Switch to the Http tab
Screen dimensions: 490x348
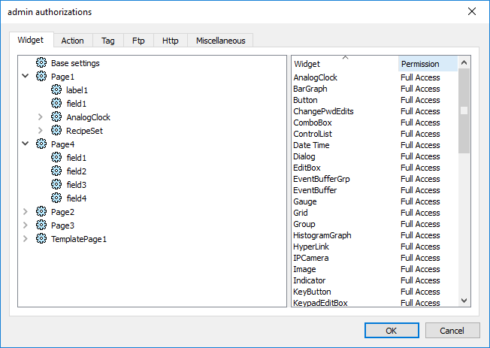(x=170, y=41)
